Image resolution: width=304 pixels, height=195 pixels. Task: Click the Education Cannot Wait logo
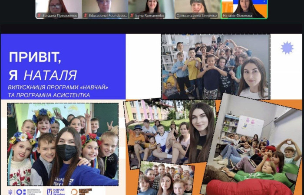[81, 191]
